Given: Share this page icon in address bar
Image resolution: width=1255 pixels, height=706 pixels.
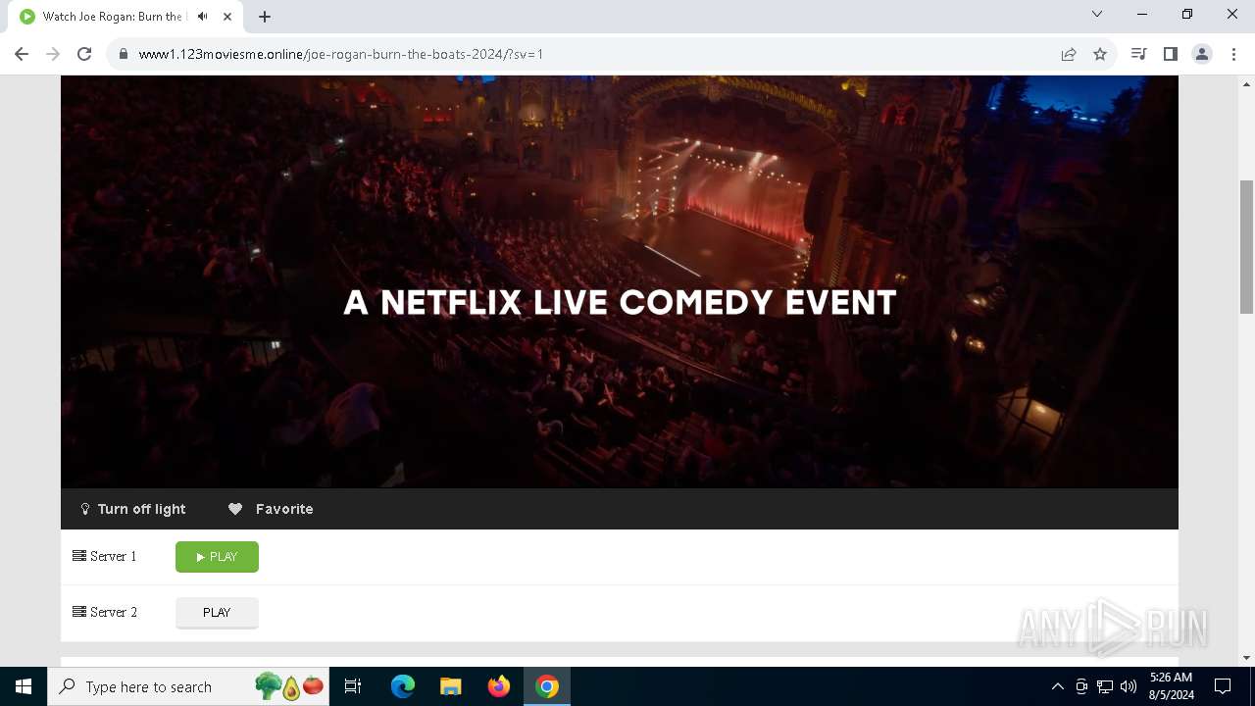Looking at the screenshot, I should (1069, 54).
